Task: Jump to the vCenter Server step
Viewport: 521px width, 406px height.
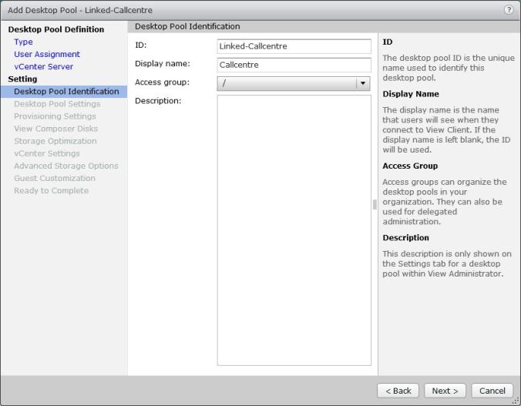Action: click(43, 66)
